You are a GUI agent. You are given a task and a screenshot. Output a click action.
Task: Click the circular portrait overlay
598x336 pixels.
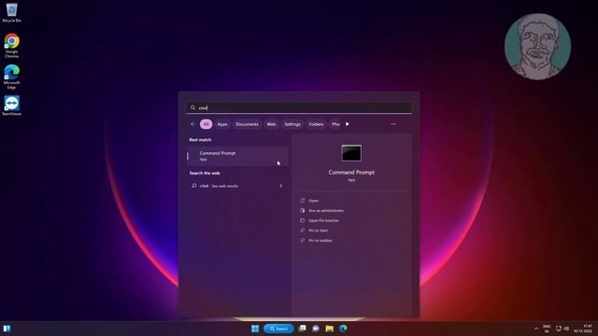tap(538, 47)
